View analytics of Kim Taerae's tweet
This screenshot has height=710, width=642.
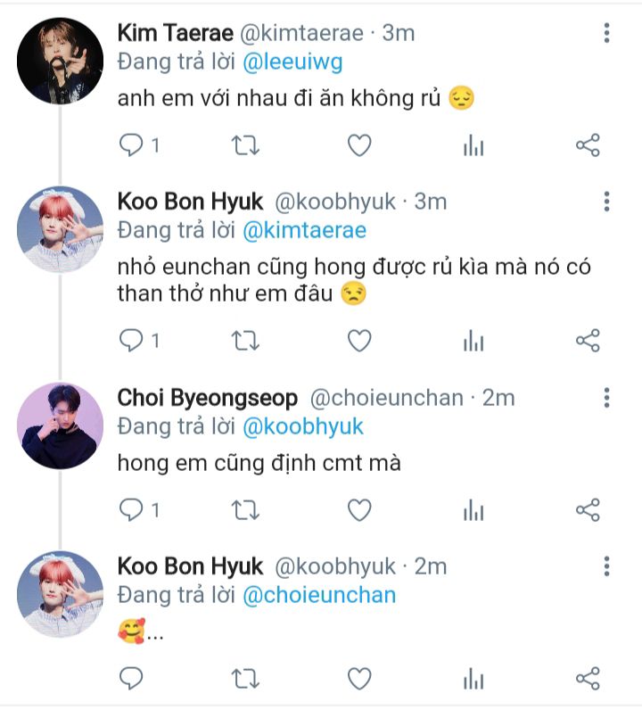pyautogui.click(x=473, y=145)
